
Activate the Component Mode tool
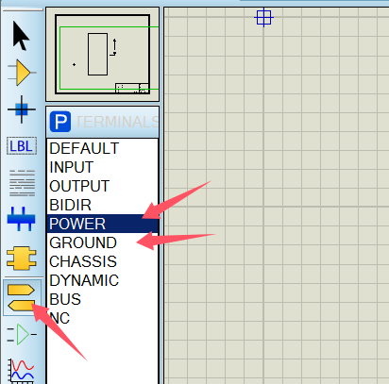point(21,73)
